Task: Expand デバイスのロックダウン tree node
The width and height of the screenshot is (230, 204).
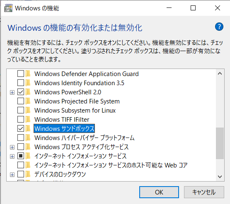Action: pyautogui.click(x=12, y=175)
